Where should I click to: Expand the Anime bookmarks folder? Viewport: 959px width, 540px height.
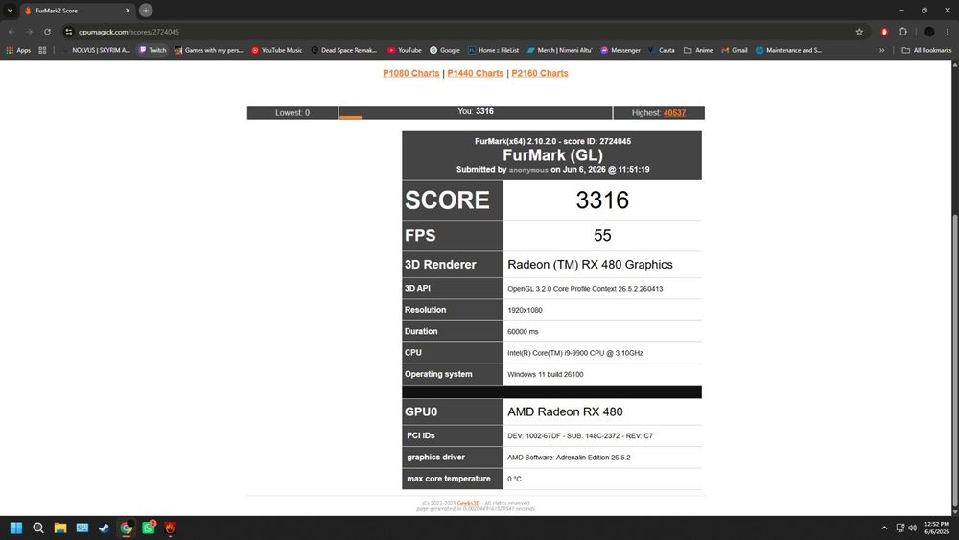(x=698, y=50)
